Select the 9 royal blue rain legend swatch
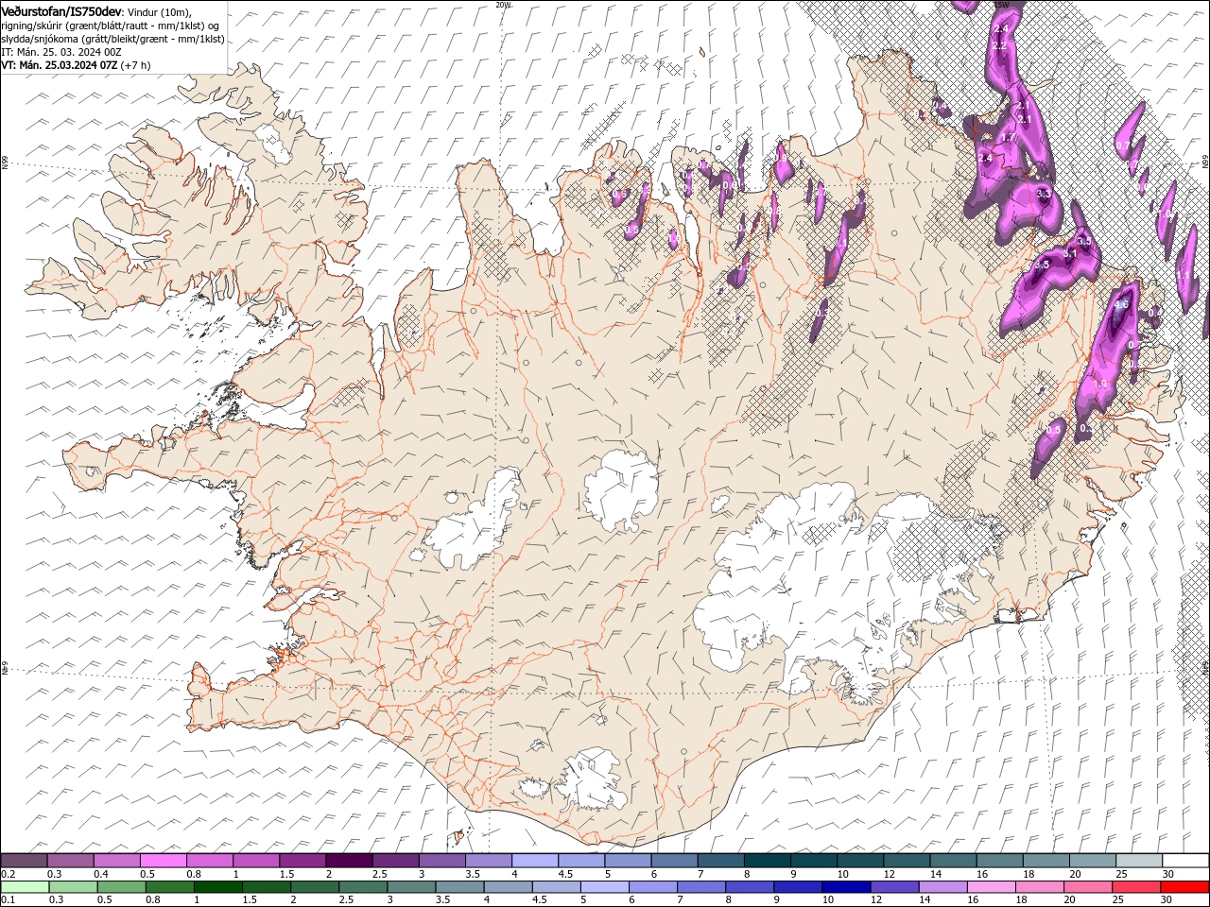This screenshot has height=907, width=1210. point(798,887)
